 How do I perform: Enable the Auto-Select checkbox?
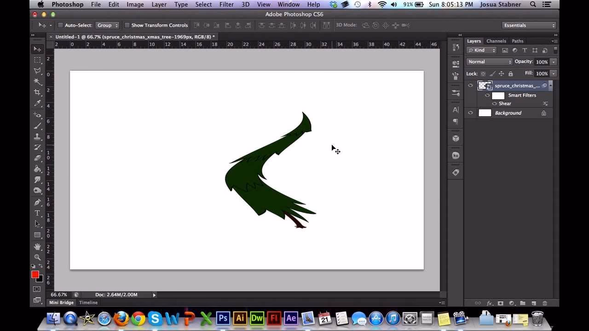point(60,25)
